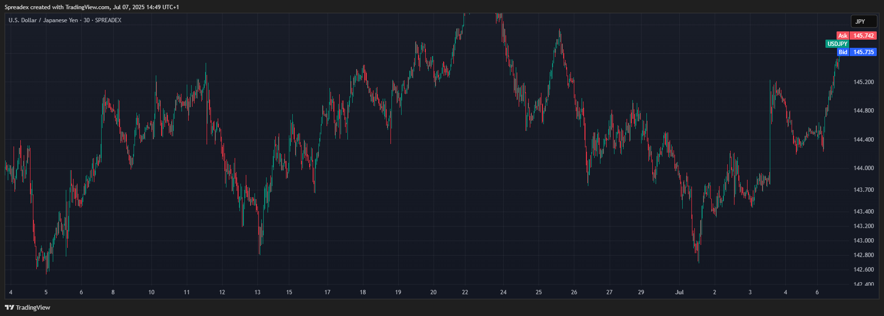Click date label 17 on time axis

click(328, 292)
